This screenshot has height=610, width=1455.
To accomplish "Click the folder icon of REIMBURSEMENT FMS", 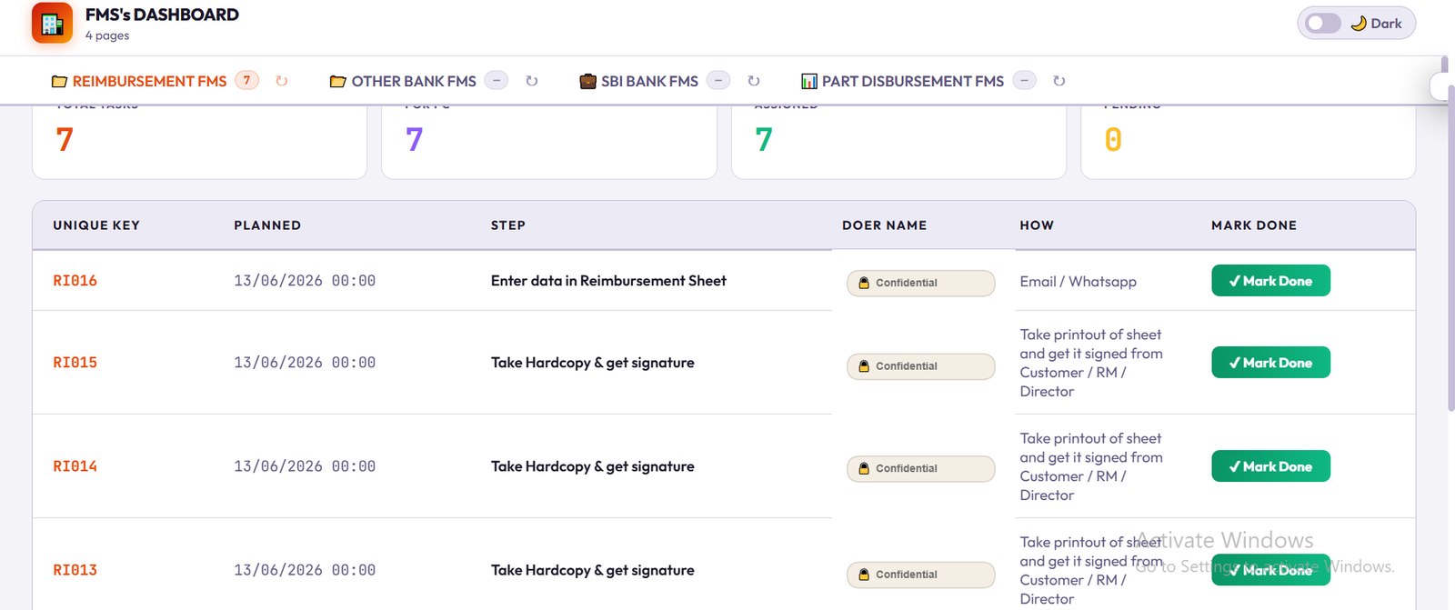I will [59, 81].
